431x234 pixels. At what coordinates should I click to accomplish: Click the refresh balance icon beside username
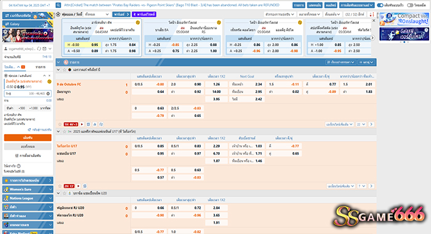tap(39, 49)
